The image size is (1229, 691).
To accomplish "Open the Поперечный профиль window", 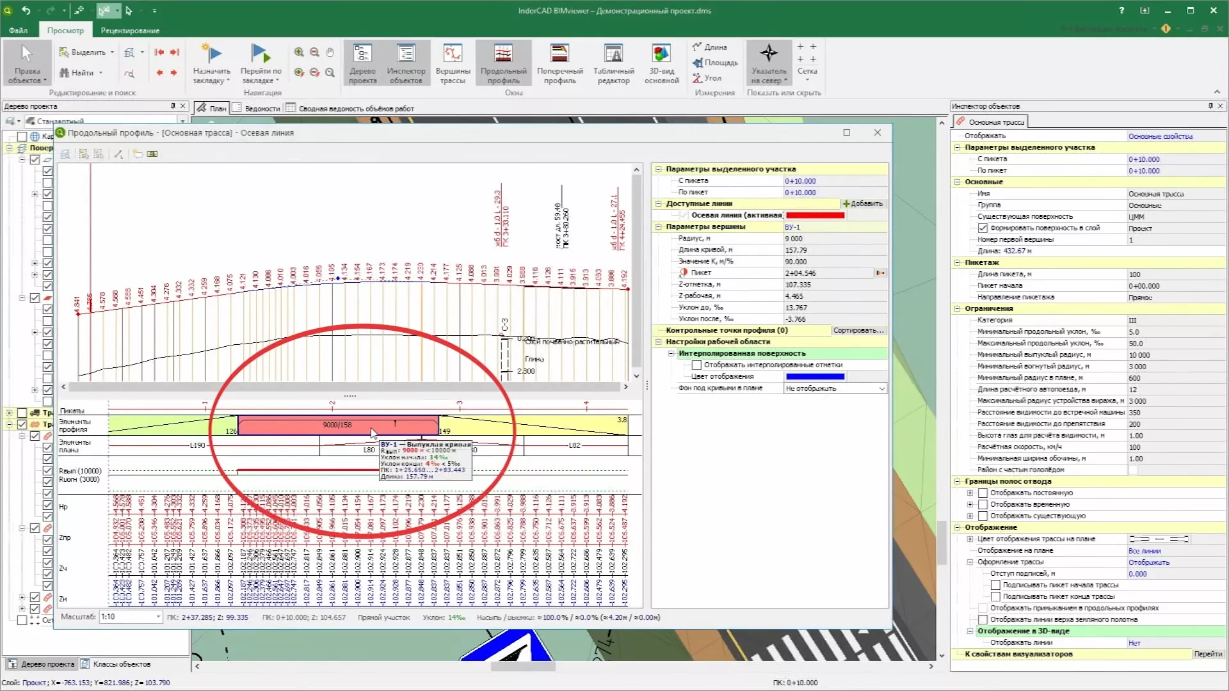I will pyautogui.click(x=559, y=63).
